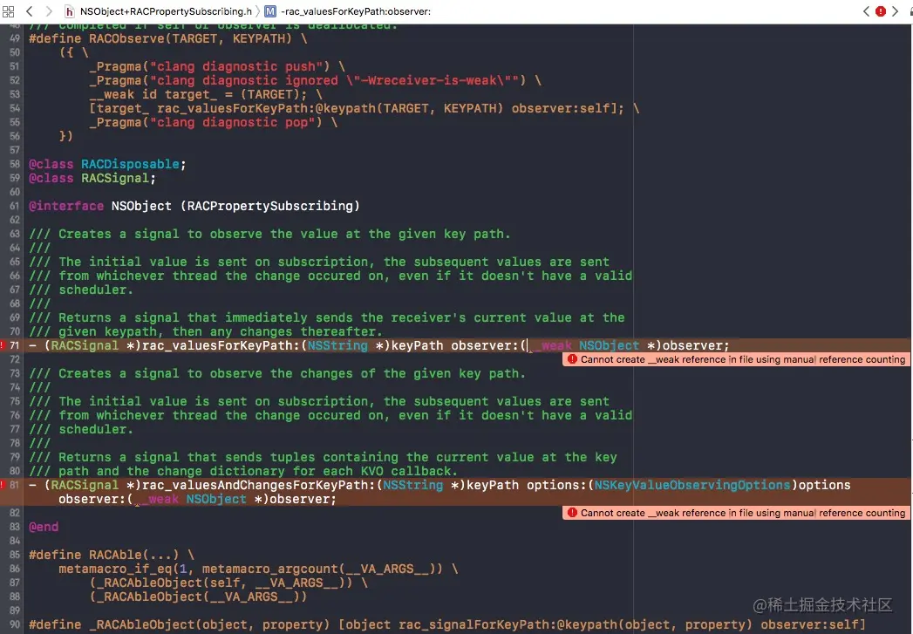Viewport: 913px width, 634px height.
Task: Click line number 83 in gutter
Action: [15, 527]
